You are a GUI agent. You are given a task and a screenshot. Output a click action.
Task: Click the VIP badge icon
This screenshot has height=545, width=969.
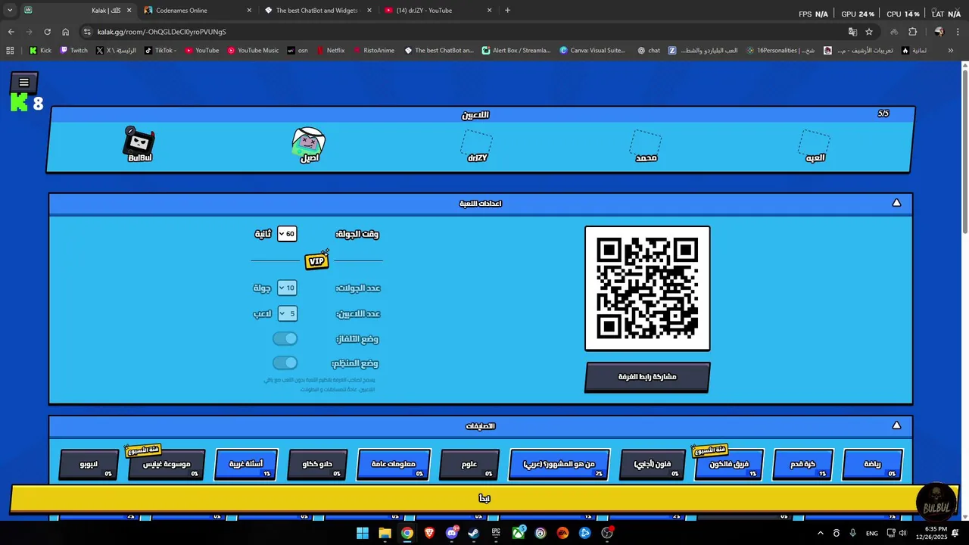316,260
